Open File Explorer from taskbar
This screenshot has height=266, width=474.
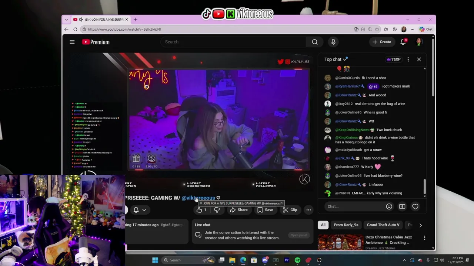232,260
